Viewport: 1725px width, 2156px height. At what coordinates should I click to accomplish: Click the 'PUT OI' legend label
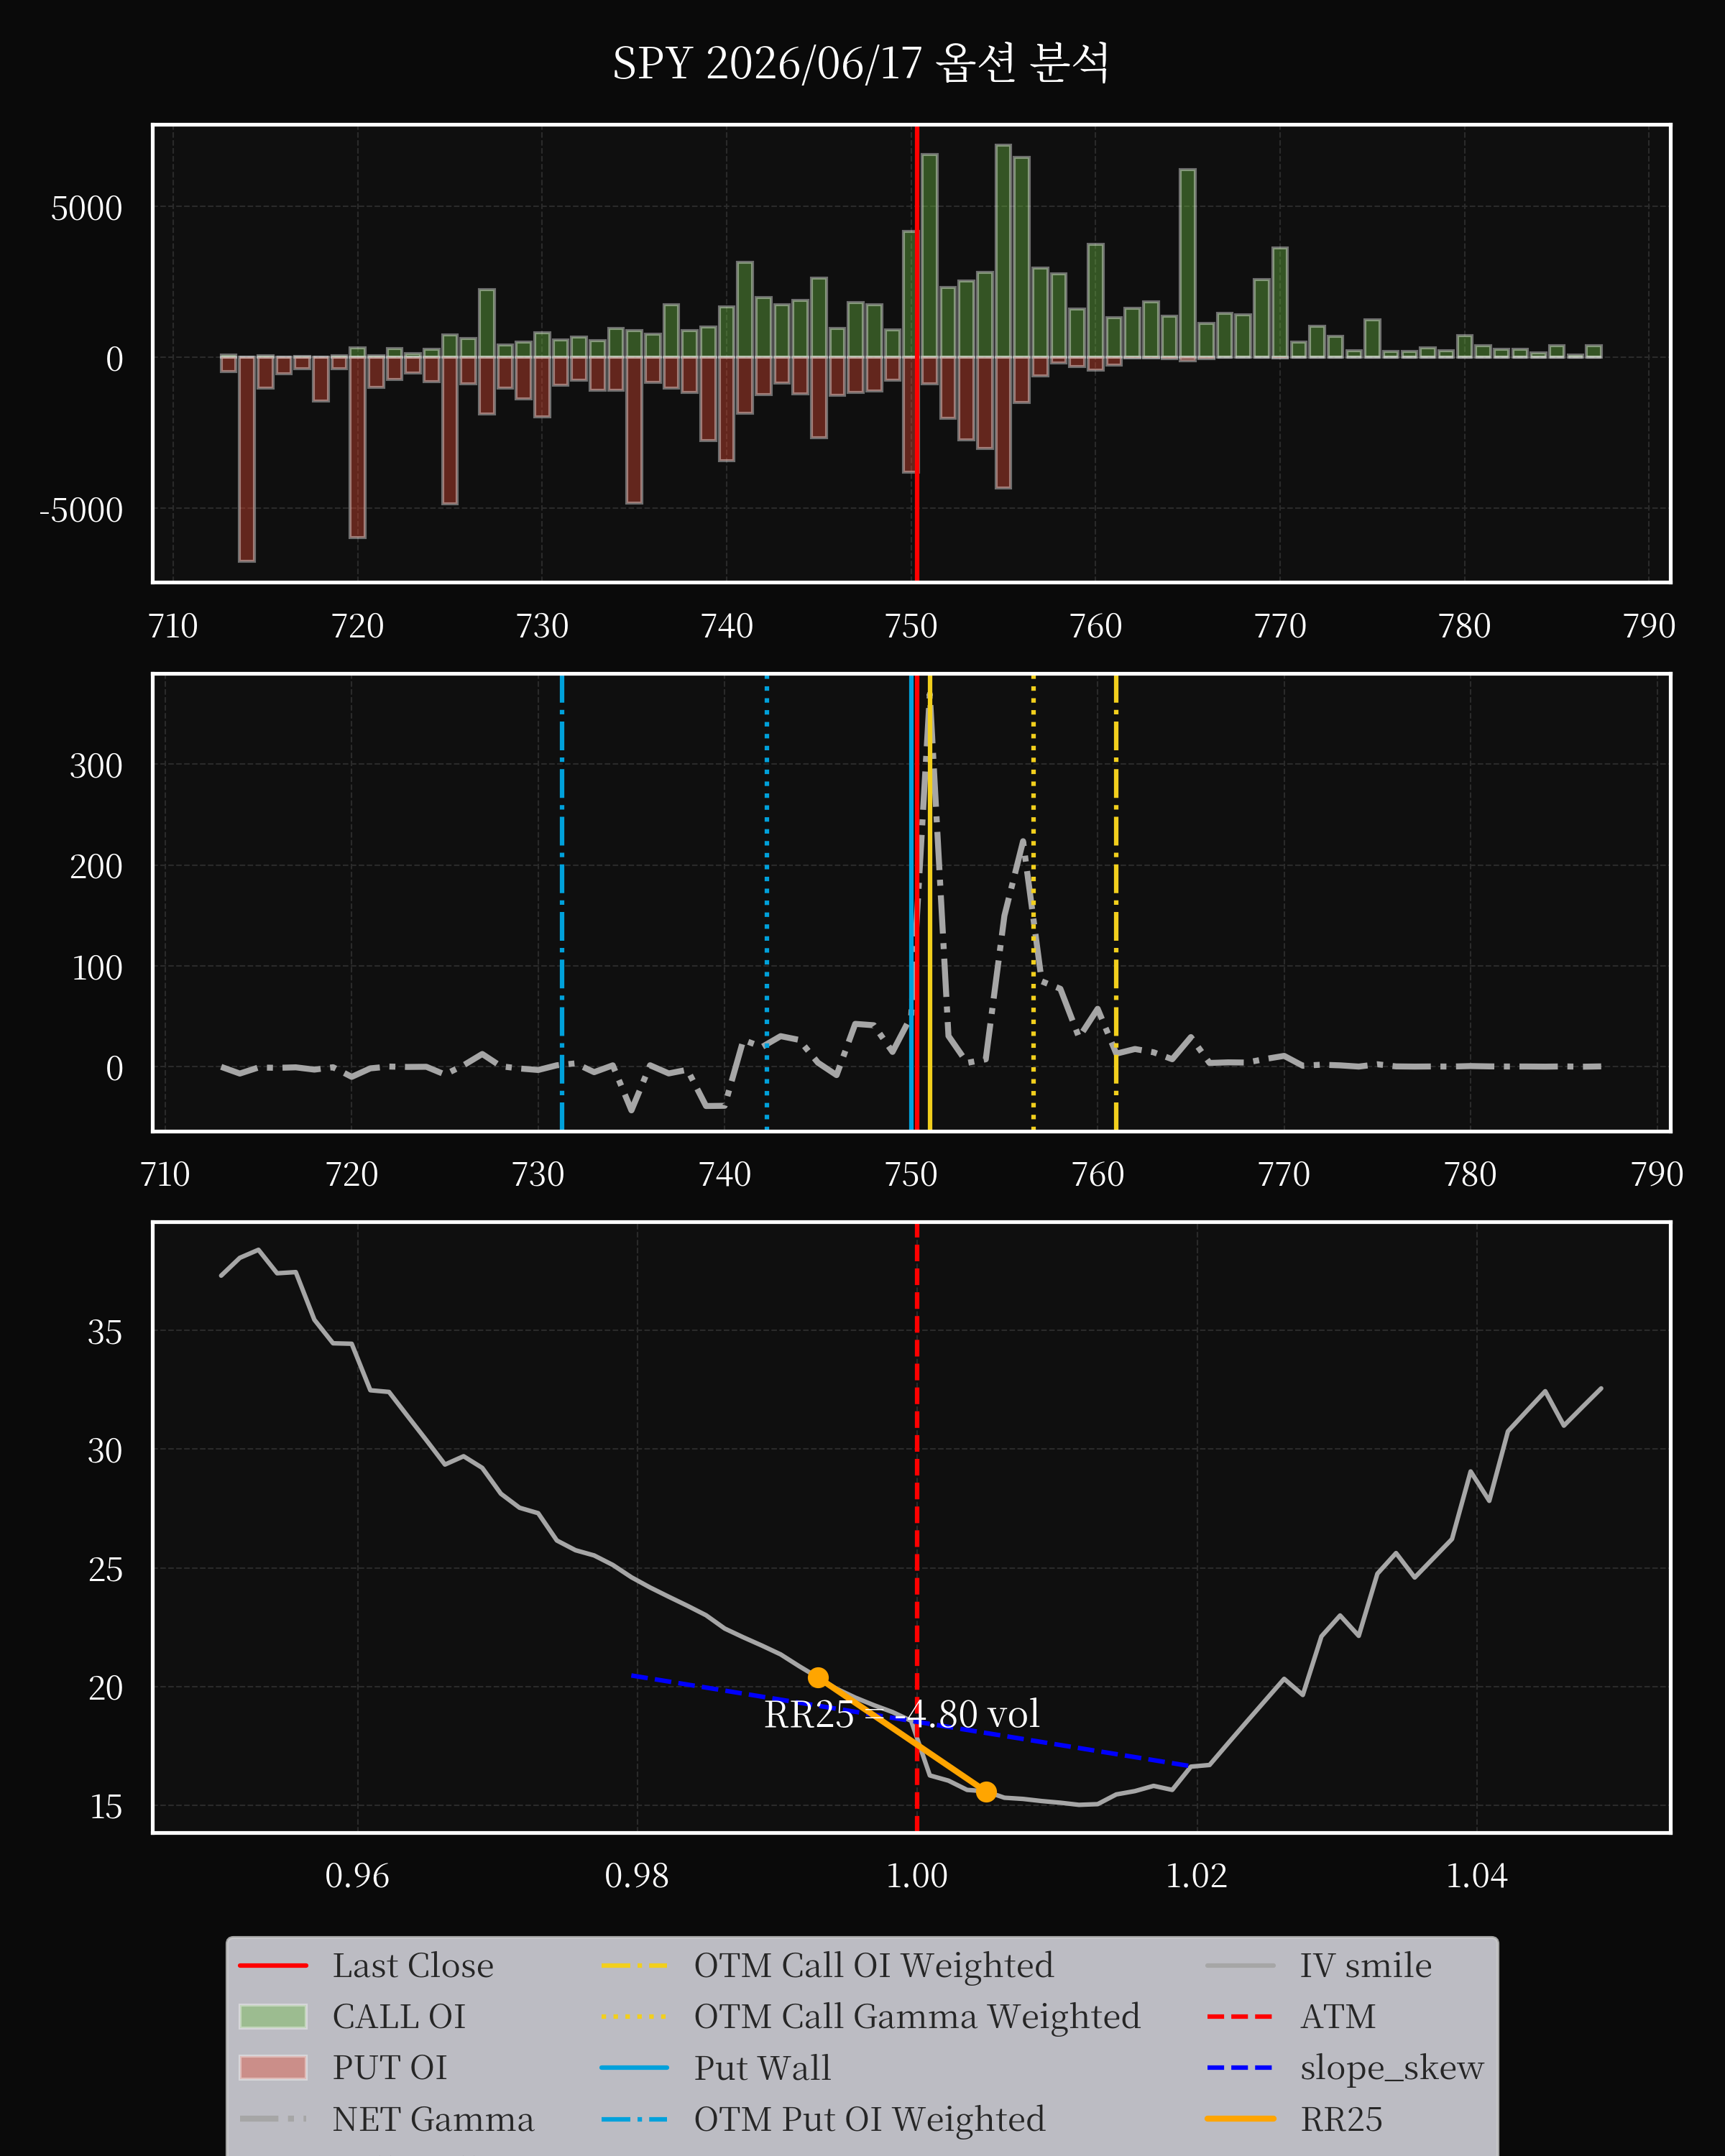[390, 2068]
